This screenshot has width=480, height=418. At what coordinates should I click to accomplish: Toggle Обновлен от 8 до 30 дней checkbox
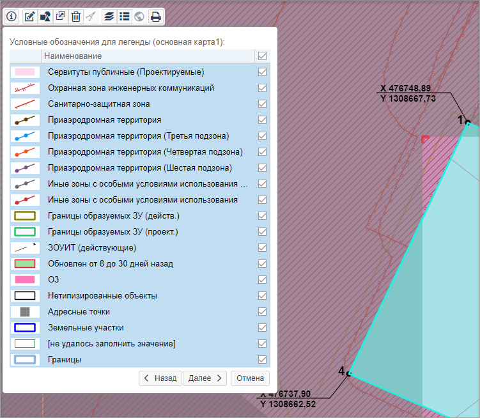coord(262,264)
